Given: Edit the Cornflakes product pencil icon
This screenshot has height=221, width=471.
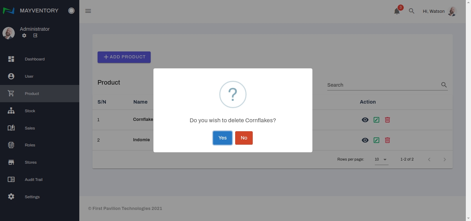Looking at the screenshot, I should (376, 120).
